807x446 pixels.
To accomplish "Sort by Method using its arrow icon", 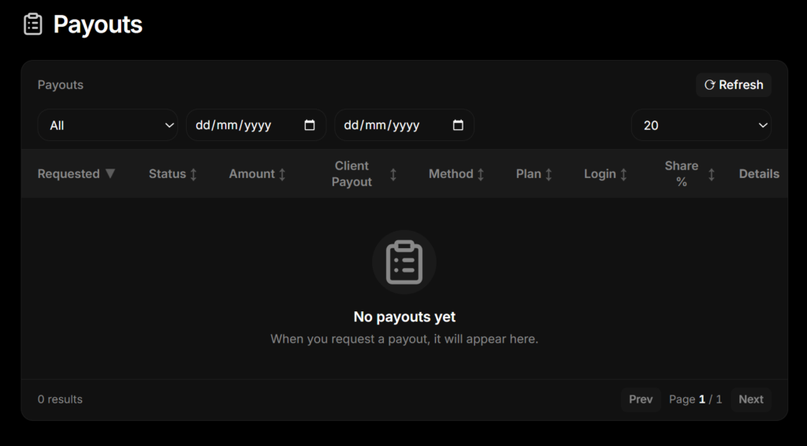I will [481, 174].
